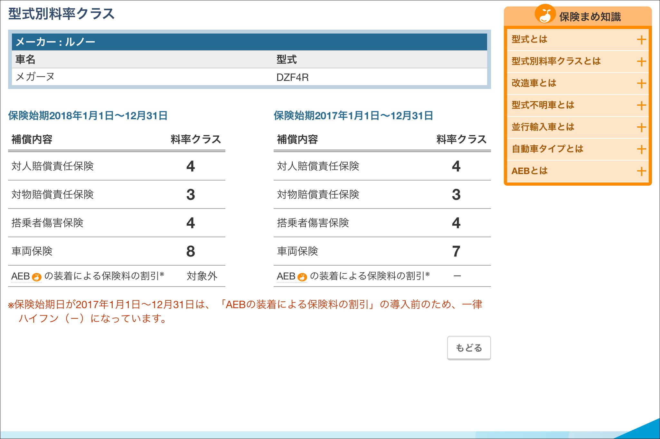Click 車両保険 in the 2018 table
Image resolution: width=660 pixels, height=439 pixels.
point(32,251)
